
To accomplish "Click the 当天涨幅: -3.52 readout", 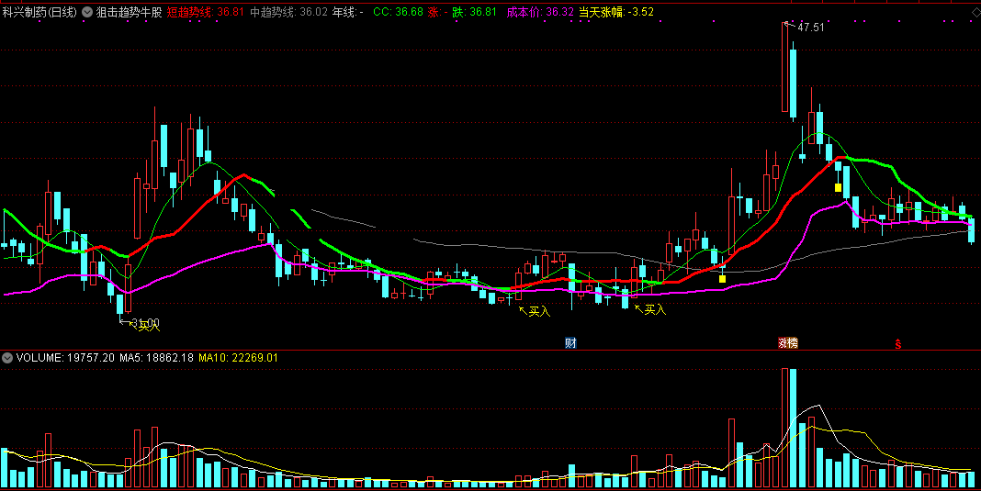I will 616,12.
